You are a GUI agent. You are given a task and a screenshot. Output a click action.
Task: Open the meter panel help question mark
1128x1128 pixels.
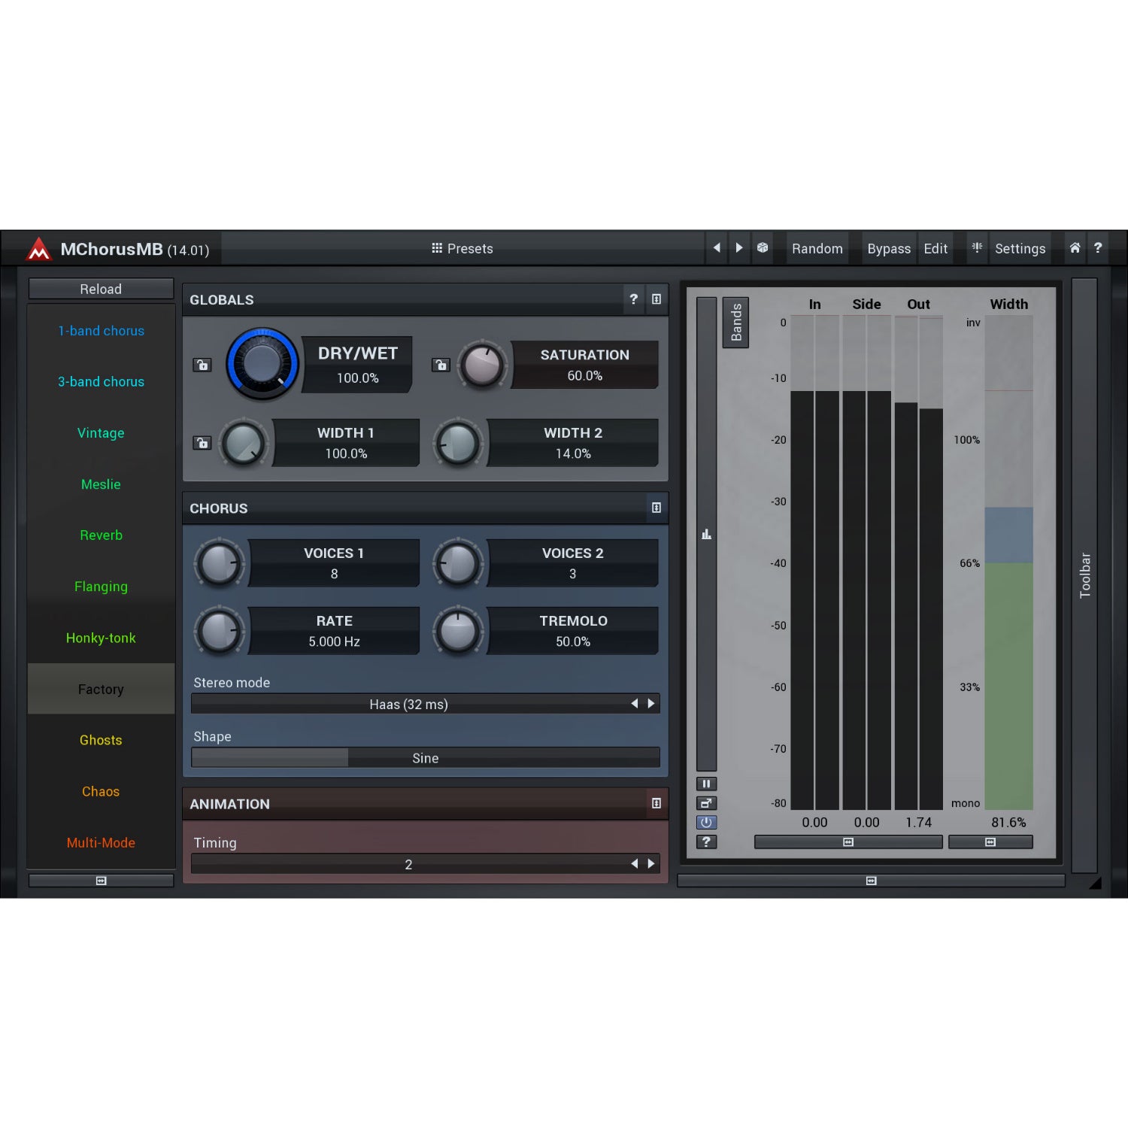coord(706,842)
